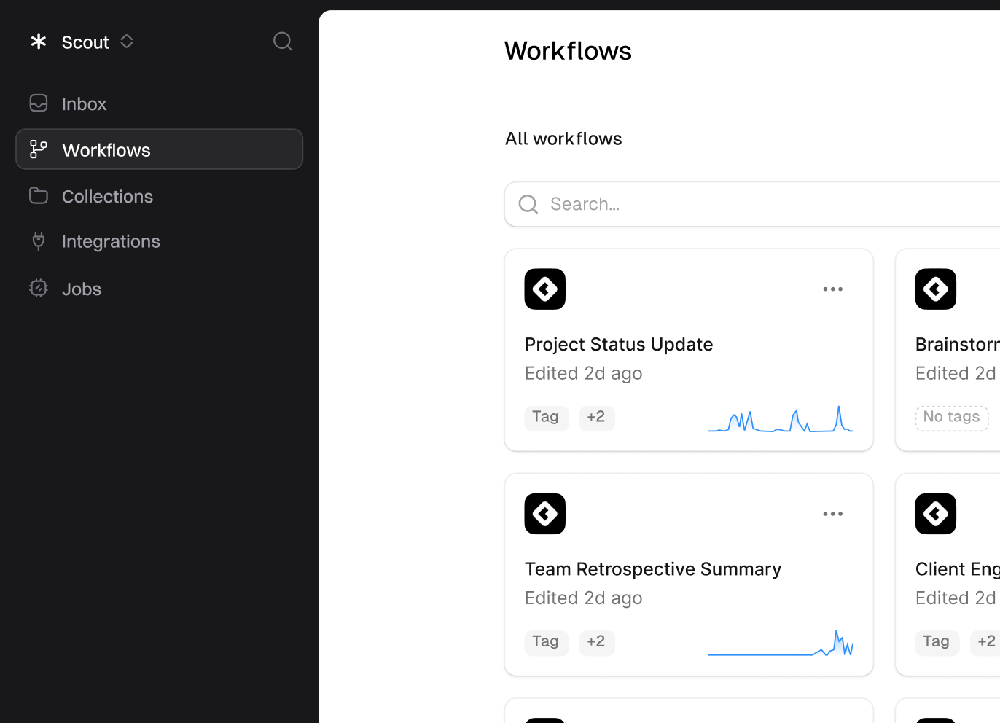Select Workflows in the sidebar
1000x723 pixels.
[159, 149]
